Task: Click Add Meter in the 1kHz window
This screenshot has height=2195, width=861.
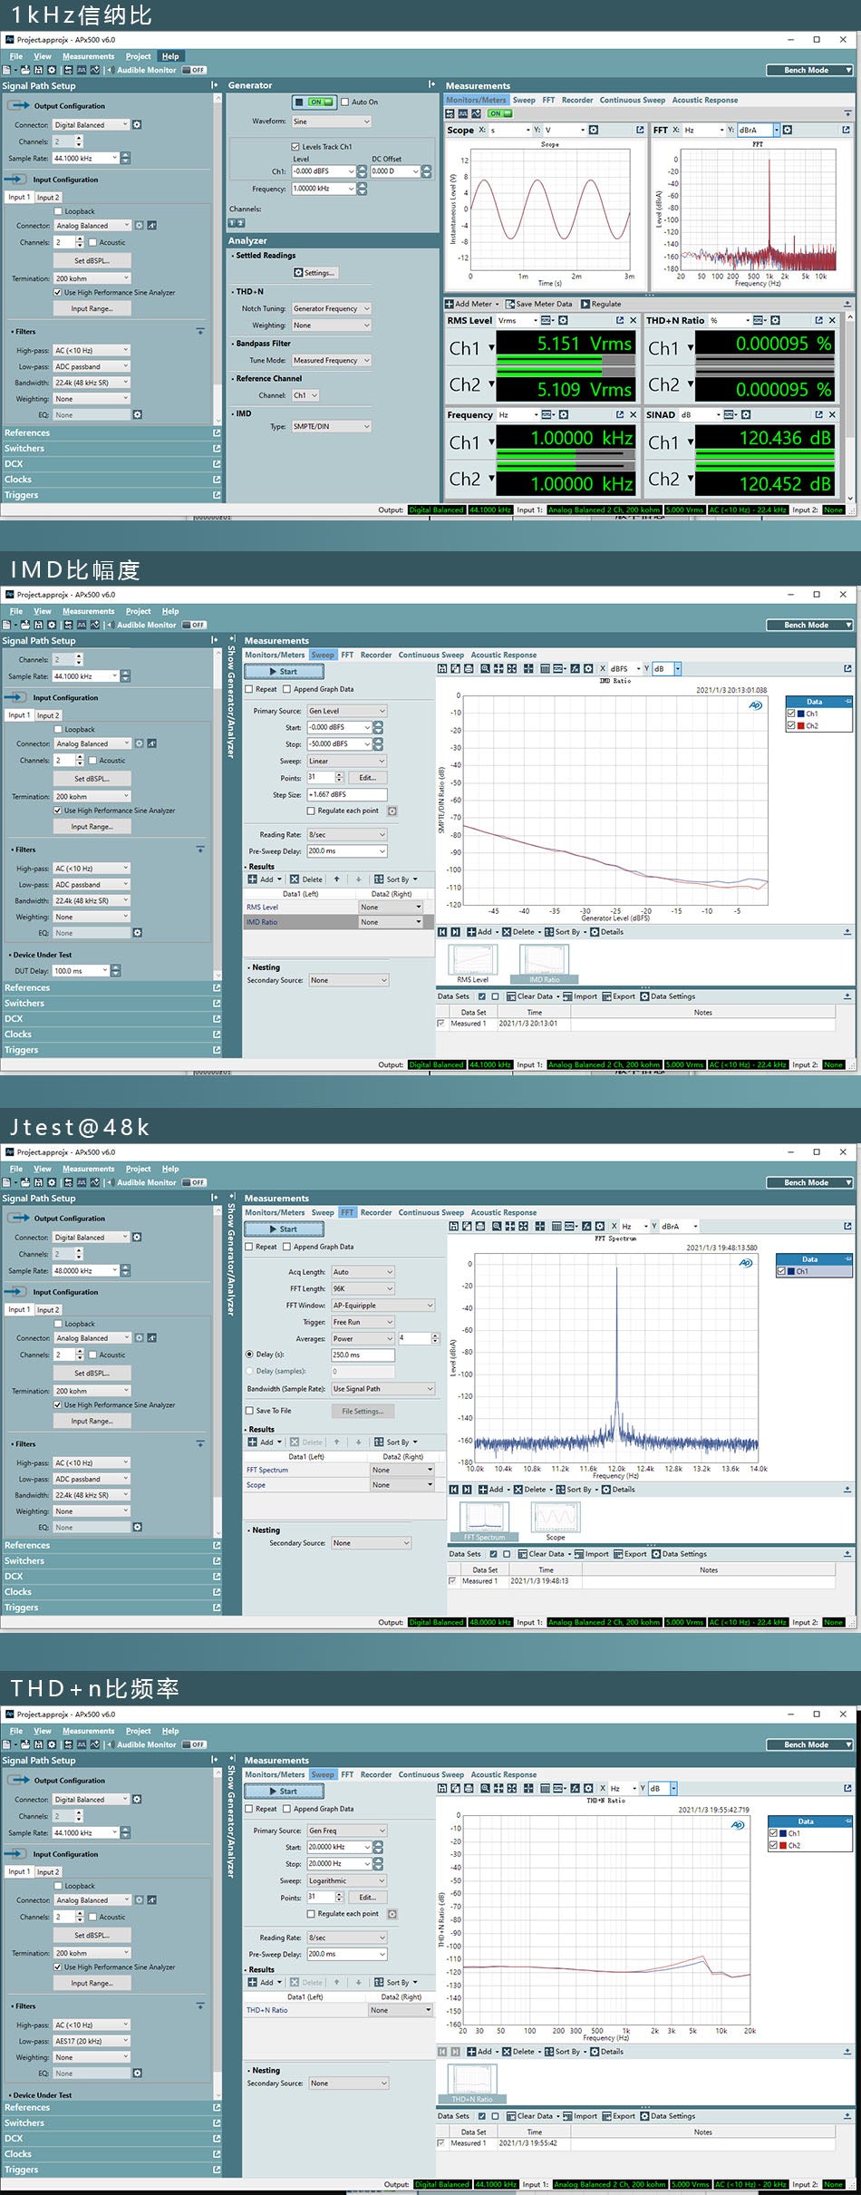Action: pos(472,304)
